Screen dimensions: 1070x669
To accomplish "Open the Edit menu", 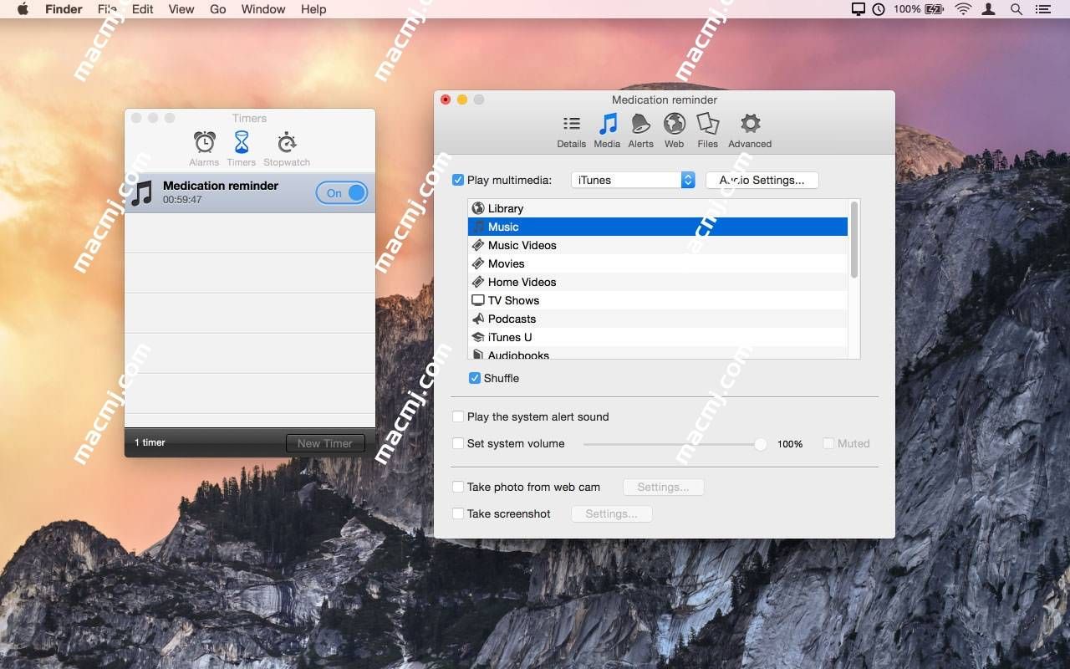I will 143,9.
